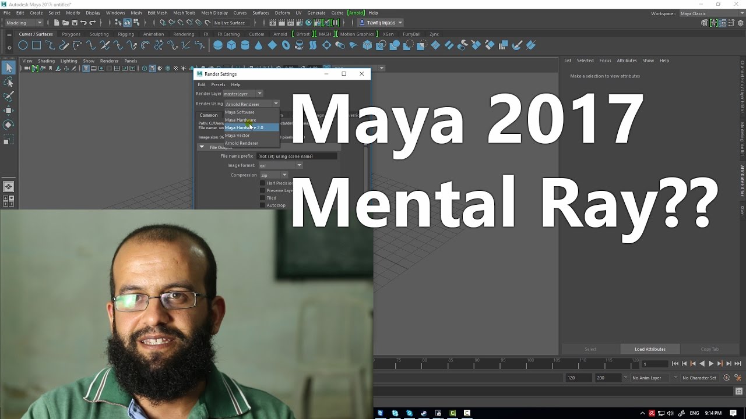Click the Redo arrow icon
Image resolution: width=746 pixels, height=419 pixels.
92,23
